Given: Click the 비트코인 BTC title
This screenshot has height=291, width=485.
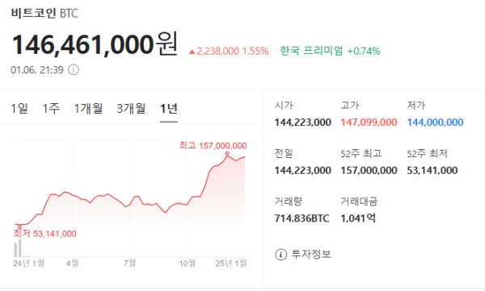Looking at the screenshot, I should (44, 13).
